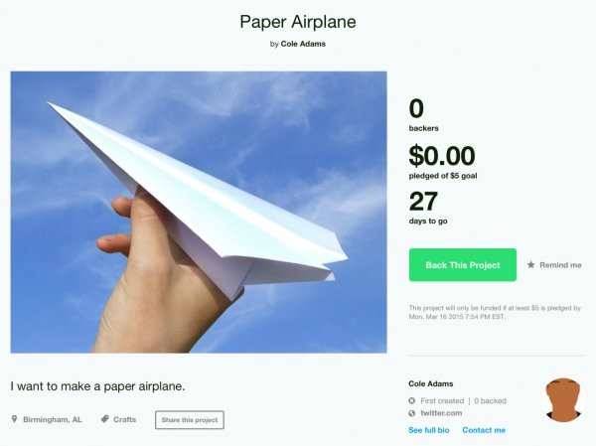
Task: Click the Paper Airplane project title
Action: pyautogui.click(x=298, y=22)
